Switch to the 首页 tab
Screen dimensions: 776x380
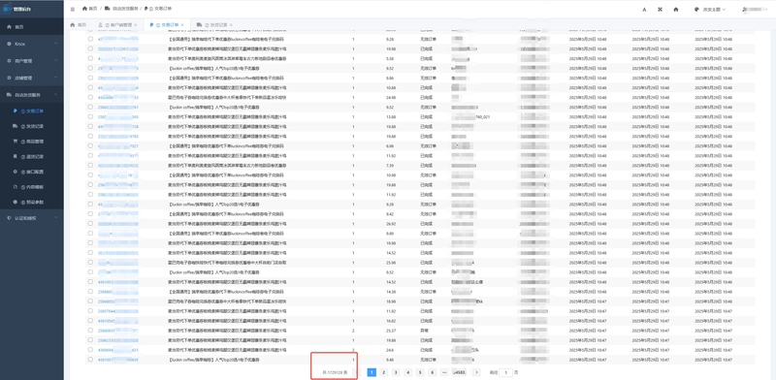79,25
